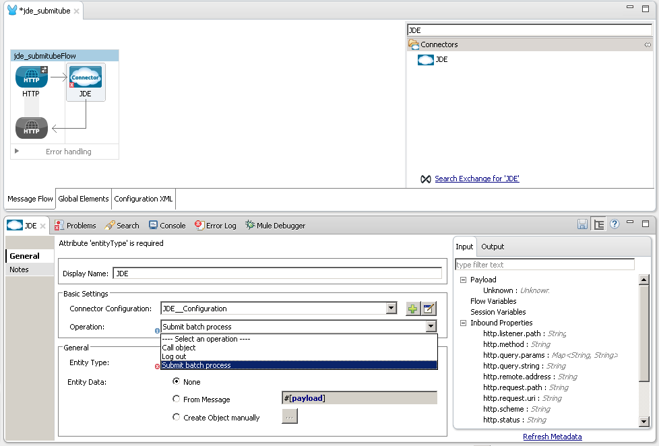Select the gray HTTP response node
This screenshot has height=446, width=659.
32,128
